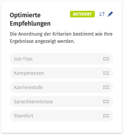Screen dimensions: 124x135
Task: Choose the Karrierestufe criterion label
Action: pyautogui.click(x=28, y=87)
